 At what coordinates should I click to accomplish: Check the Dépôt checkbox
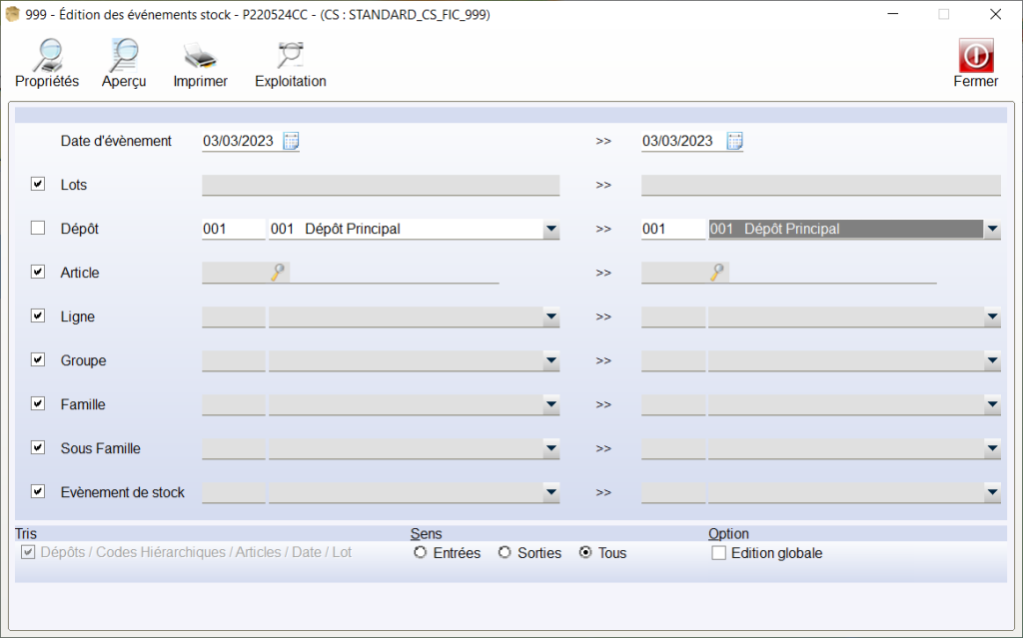[38, 229]
